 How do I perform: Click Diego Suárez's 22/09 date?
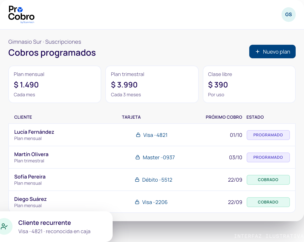(x=235, y=202)
